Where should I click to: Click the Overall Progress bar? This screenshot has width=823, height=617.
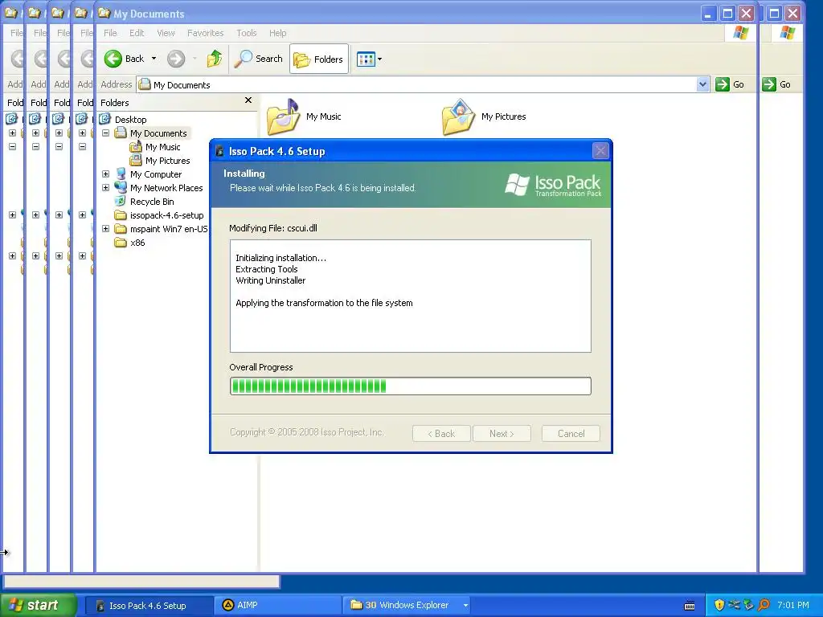coord(411,386)
